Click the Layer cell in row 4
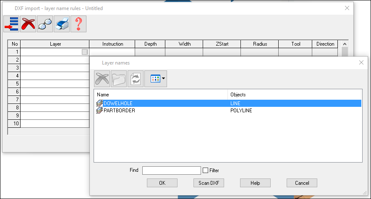371x199 pixels. coord(55,76)
